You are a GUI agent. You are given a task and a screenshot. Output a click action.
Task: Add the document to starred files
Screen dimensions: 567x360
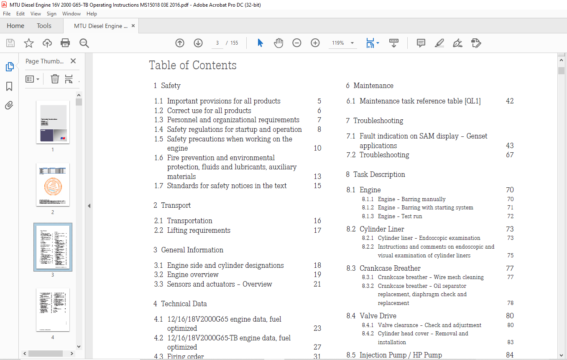click(x=28, y=43)
